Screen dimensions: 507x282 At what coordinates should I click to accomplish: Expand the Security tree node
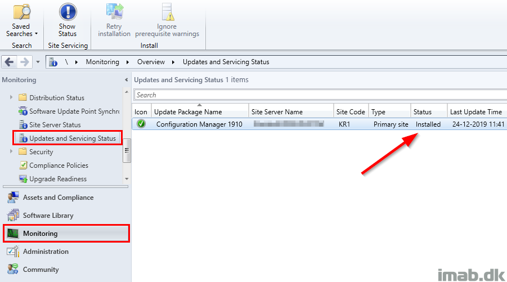[11, 151]
